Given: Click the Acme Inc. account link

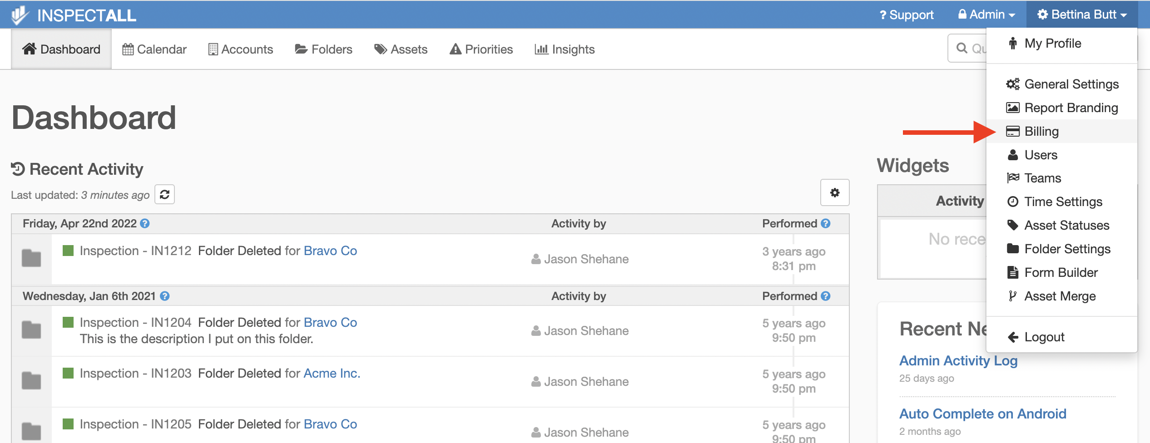Looking at the screenshot, I should (x=332, y=374).
